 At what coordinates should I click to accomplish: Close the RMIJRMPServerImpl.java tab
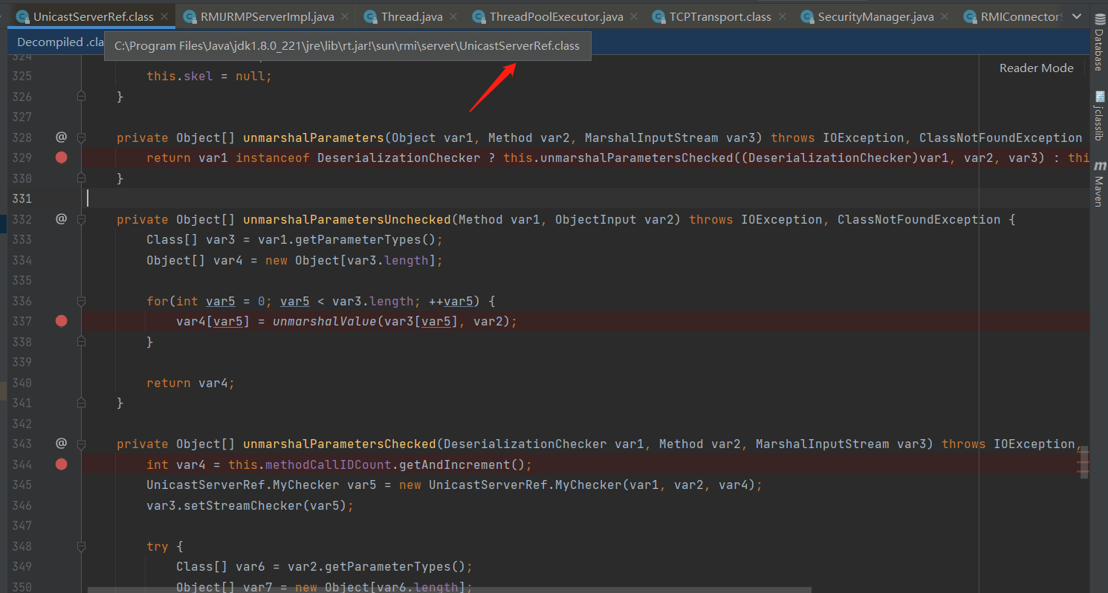coord(344,16)
